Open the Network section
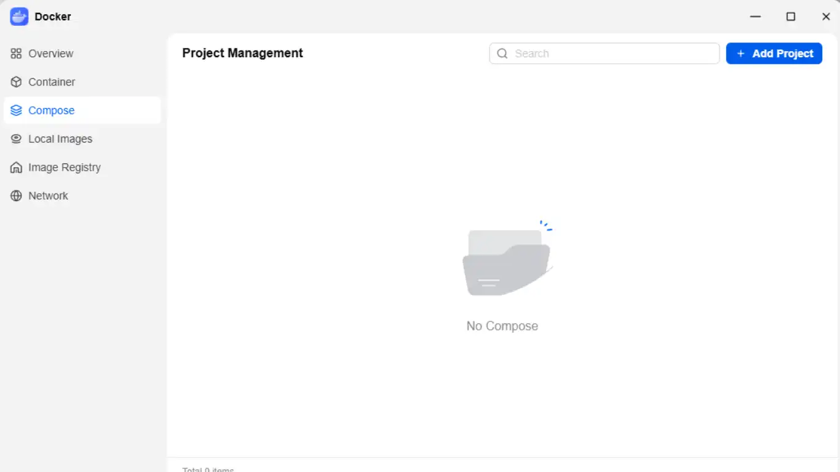 82,196
